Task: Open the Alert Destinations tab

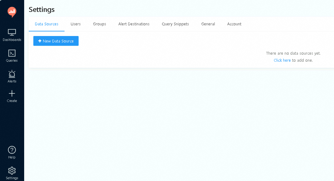Action: pyautogui.click(x=134, y=24)
